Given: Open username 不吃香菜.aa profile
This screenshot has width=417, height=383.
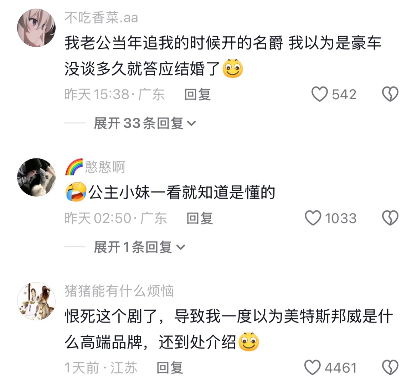Looking at the screenshot, I should pyautogui.click(x=101, y=18).
